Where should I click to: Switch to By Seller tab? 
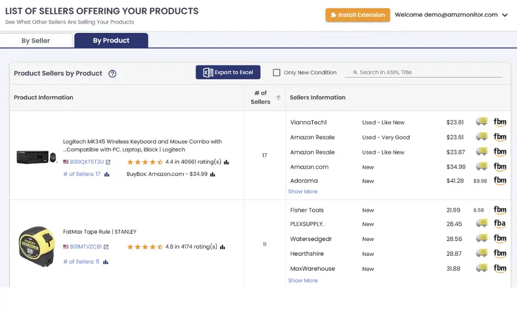(x=36, y=40)
